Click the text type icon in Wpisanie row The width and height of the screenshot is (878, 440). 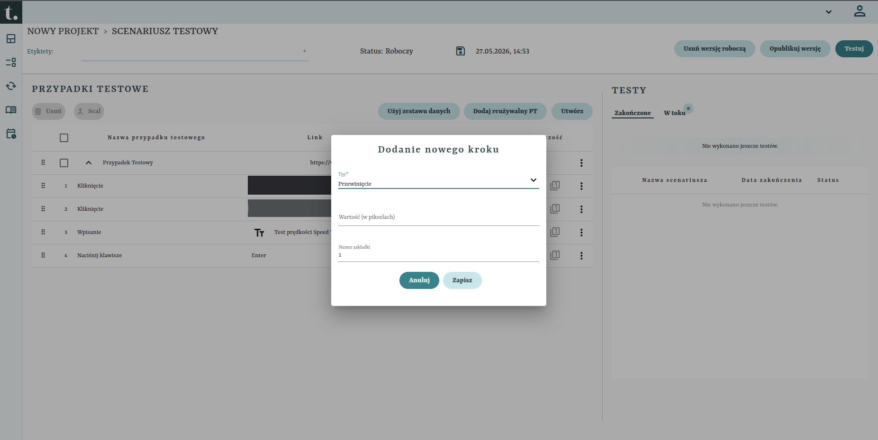pos(259,233)
